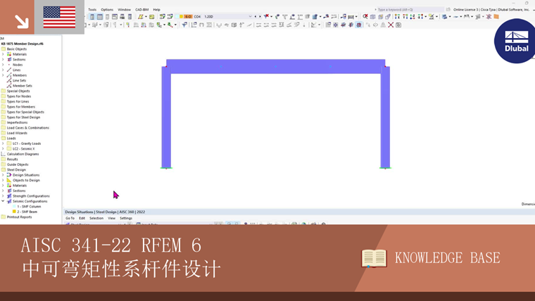Expand Objects to Design node
Viewport: 535px width, 301px height.
(x=3, y=180)
